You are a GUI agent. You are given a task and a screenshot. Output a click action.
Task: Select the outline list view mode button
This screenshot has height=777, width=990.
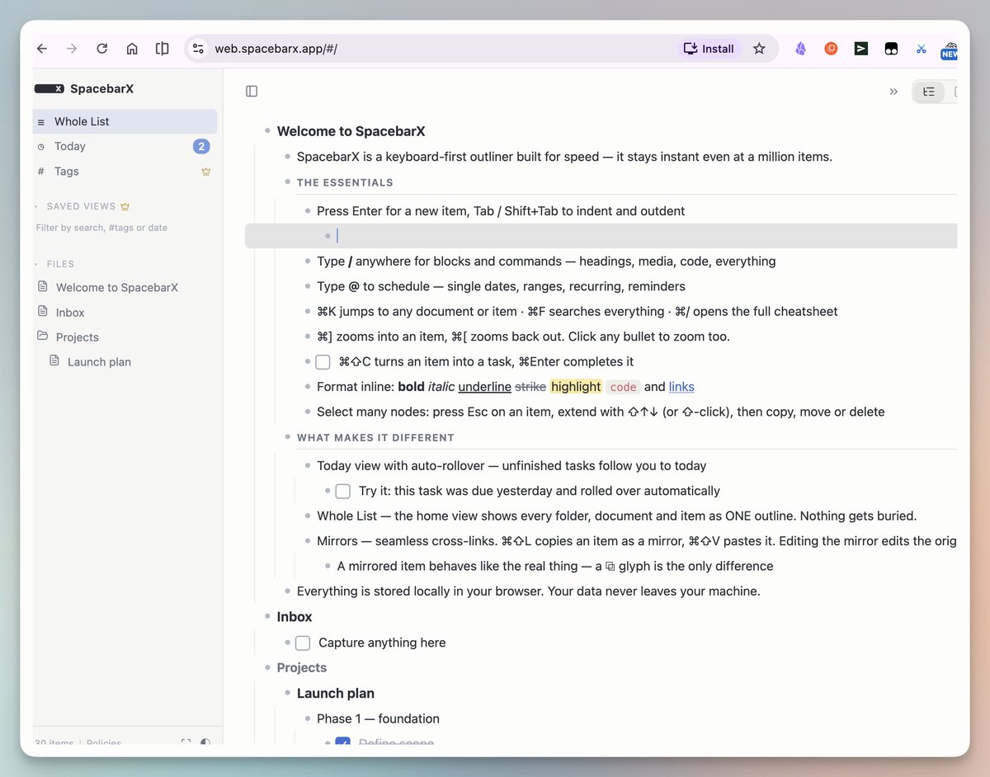[x=929, y=92]
